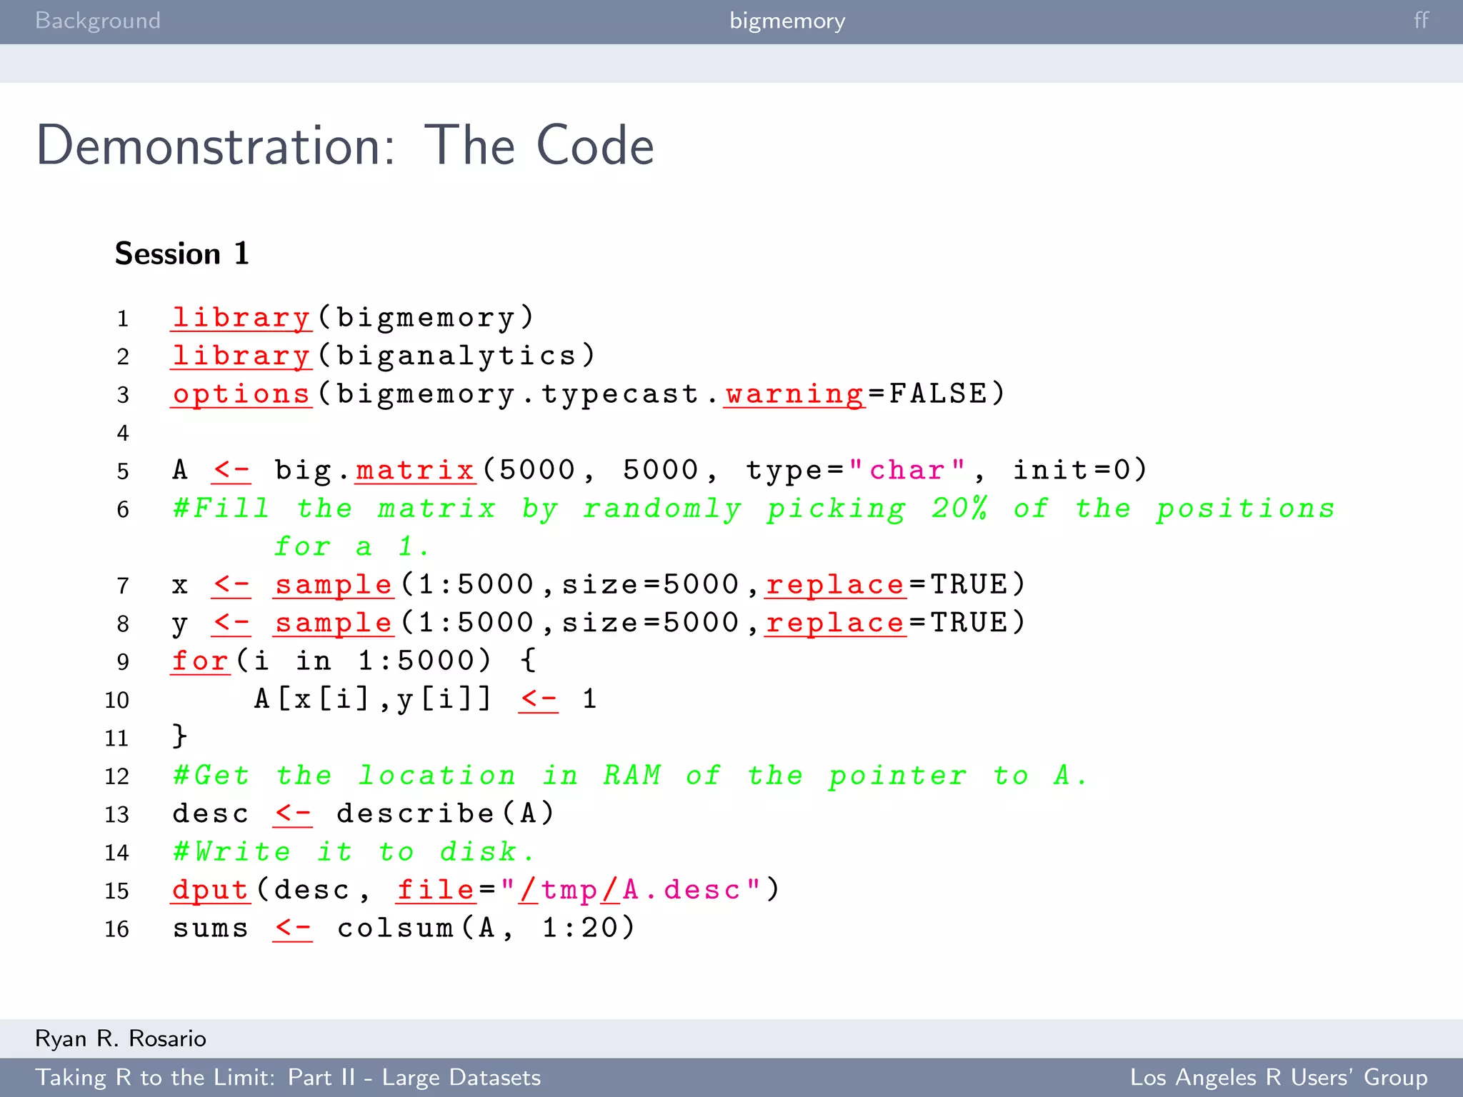The height and width of the screenshot is (1097, 1463).
Task: Click comment #Fill the matrix by randomly picking
Action: tap(754, 509)
